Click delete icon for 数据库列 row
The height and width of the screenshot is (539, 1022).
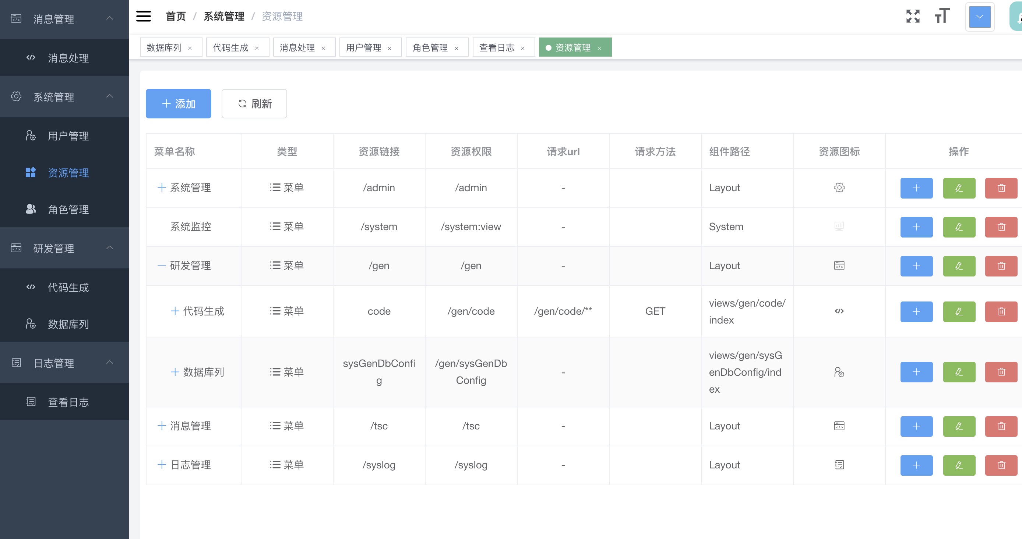point(1001,372)
